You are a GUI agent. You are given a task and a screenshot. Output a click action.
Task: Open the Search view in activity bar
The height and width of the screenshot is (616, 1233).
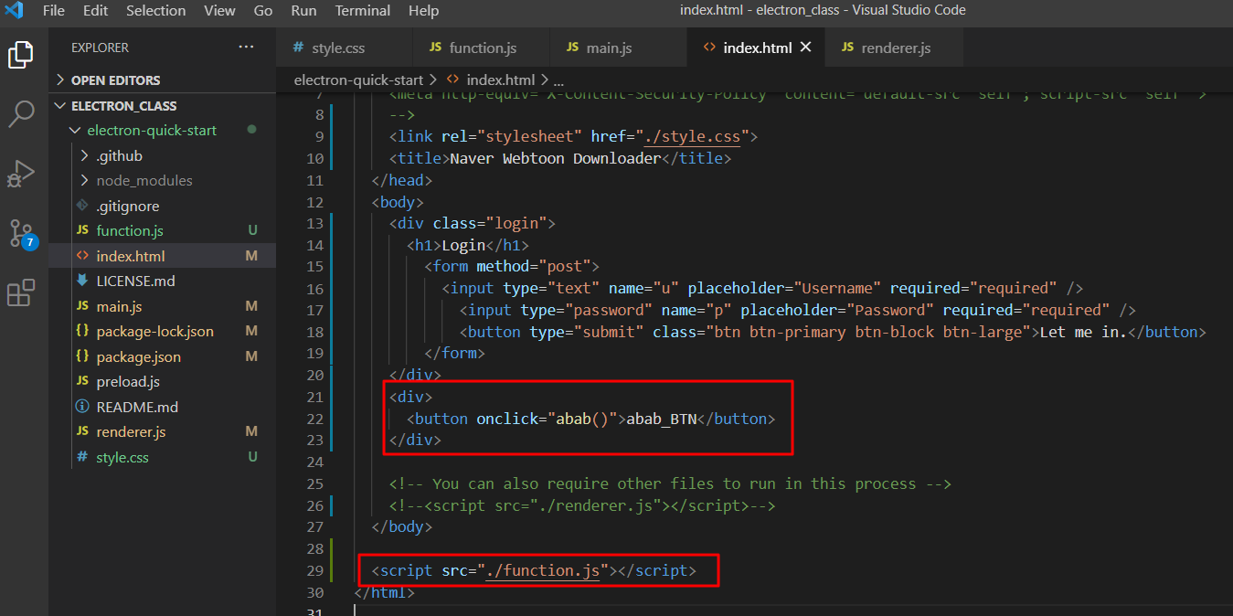click(21, 114)
